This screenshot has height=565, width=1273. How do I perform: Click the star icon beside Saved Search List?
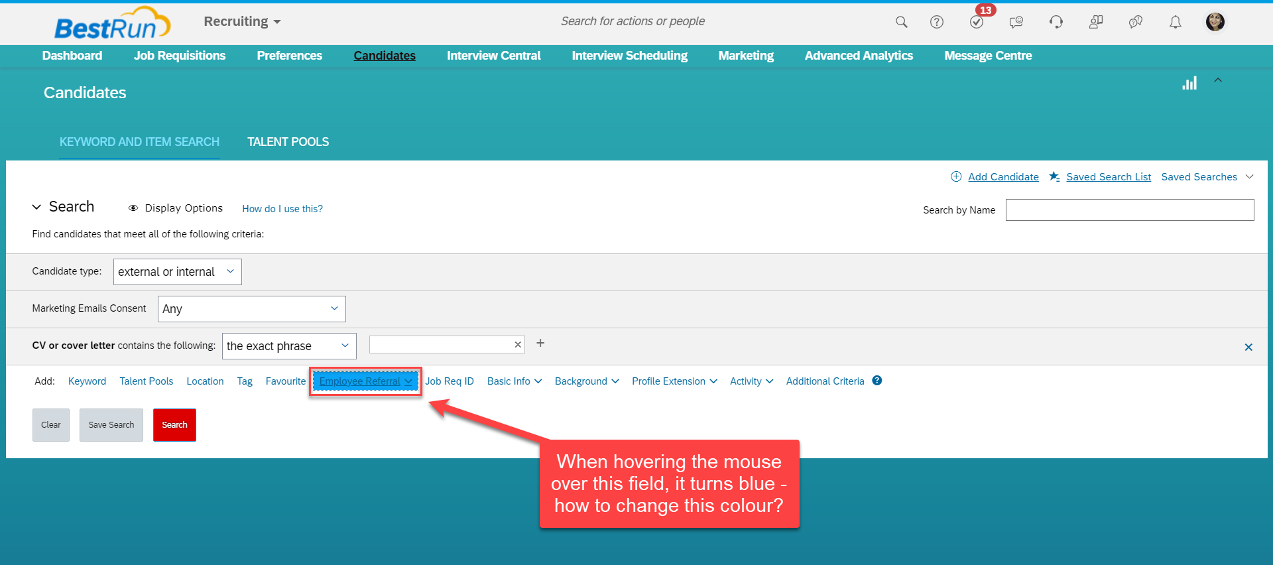tap(1054, 176)
